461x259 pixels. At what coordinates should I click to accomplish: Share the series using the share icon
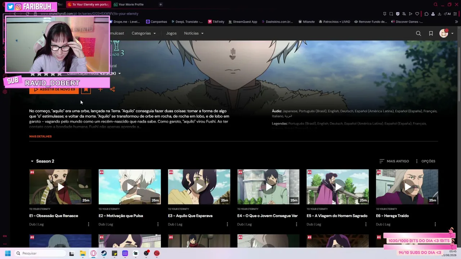click(x=112, y=89)
